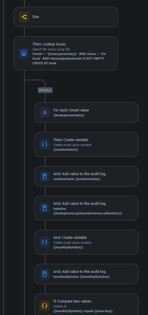Select the Then: Create variable numberIndex step
Image resolution: width=148 pixels, height=315 pixels.
(86, 144)
